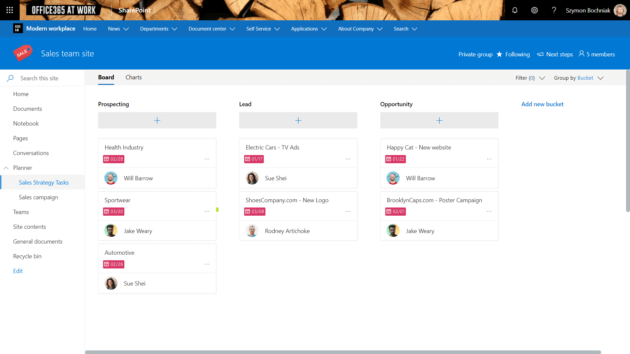Click the Following star icon
630x354 pixels.
click(x=500, y=54)
